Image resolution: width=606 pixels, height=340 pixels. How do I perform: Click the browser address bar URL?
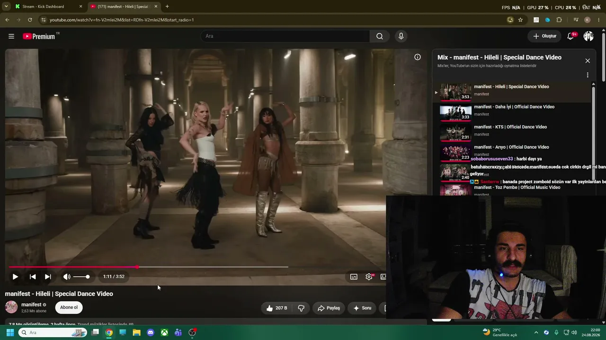[122, 20]
